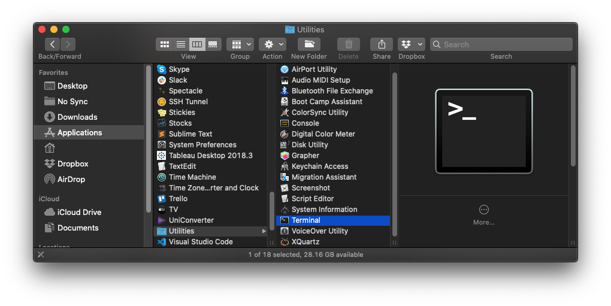
Task: Open No Sync folder in sidebar
Action: click(89, 102)
